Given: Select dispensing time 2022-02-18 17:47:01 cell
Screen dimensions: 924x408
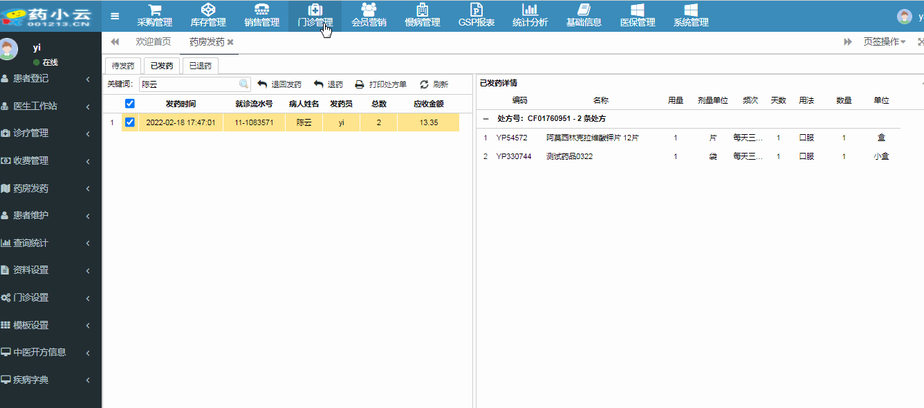Looking at the screenshot, I should point(181,122).
